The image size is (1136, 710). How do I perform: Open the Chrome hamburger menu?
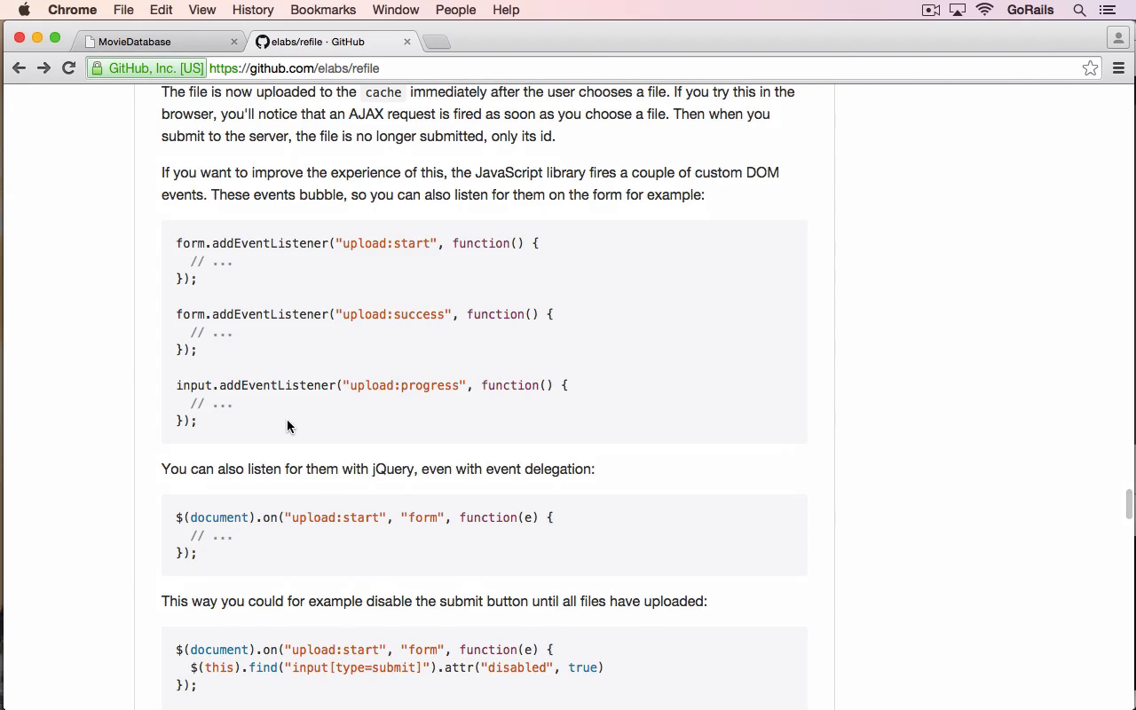[1118, 68]
